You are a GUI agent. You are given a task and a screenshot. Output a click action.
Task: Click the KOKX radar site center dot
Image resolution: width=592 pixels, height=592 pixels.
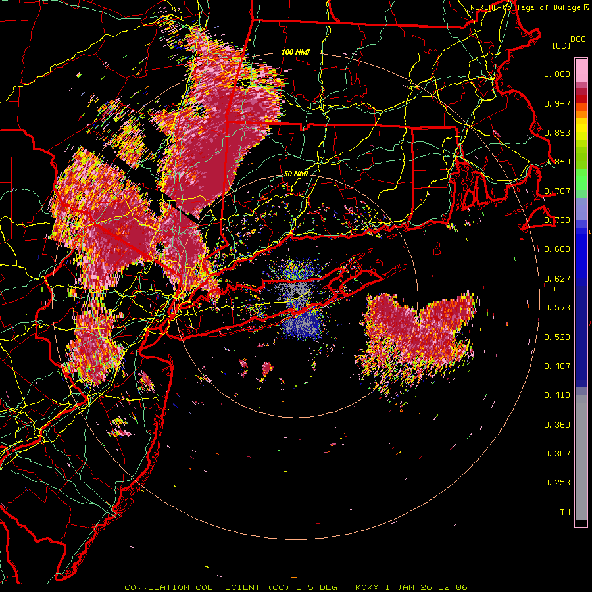coord(297,295)
